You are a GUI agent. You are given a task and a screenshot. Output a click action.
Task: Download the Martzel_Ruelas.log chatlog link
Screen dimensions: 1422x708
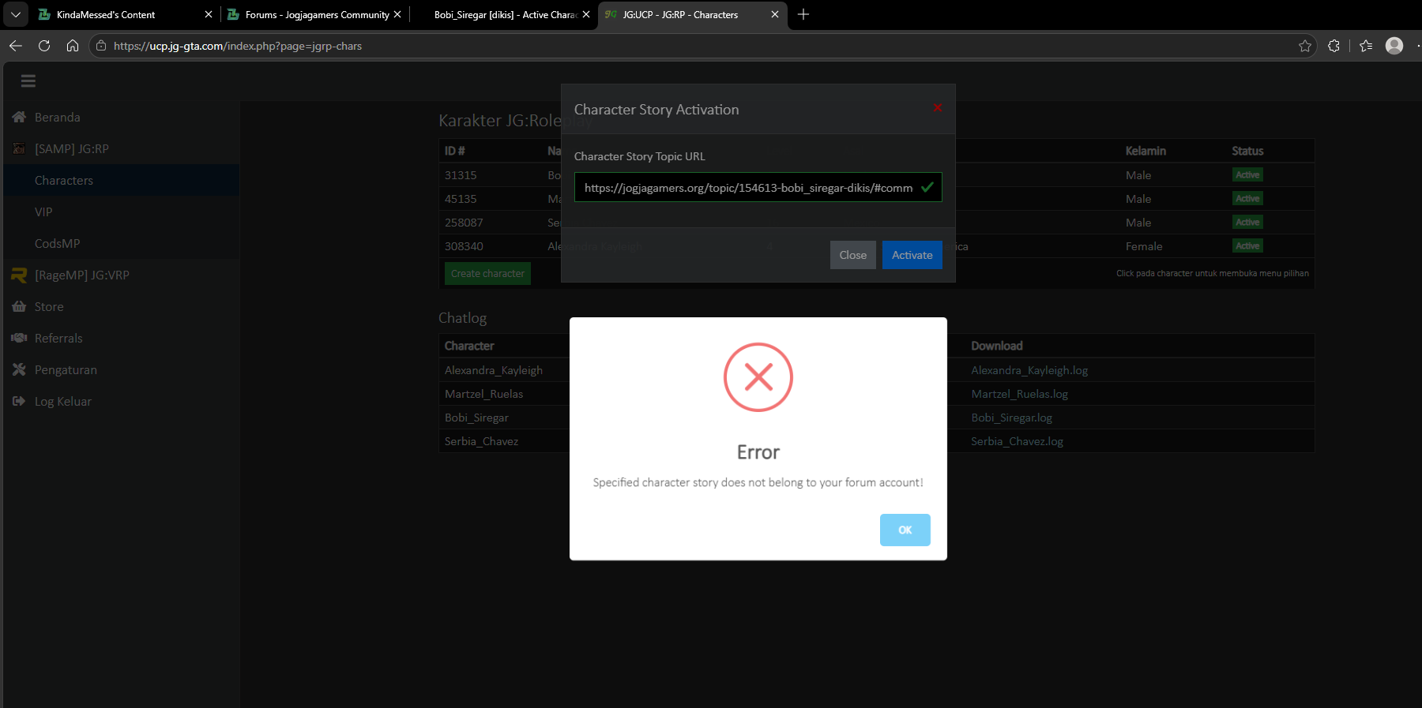tap(1019, 394)
